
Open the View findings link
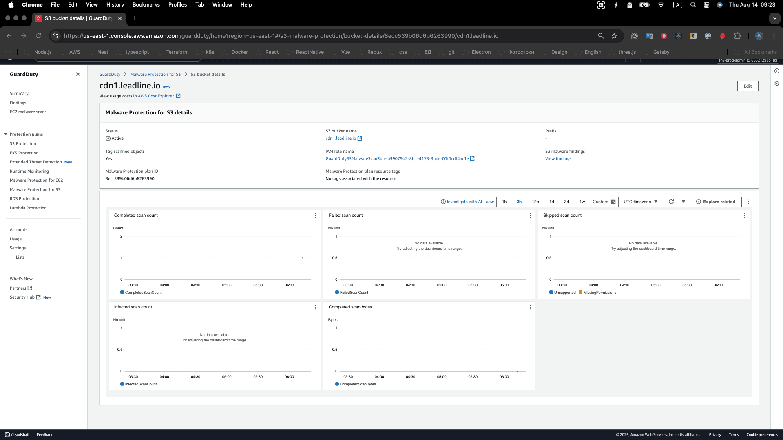(x=558, y=158)
